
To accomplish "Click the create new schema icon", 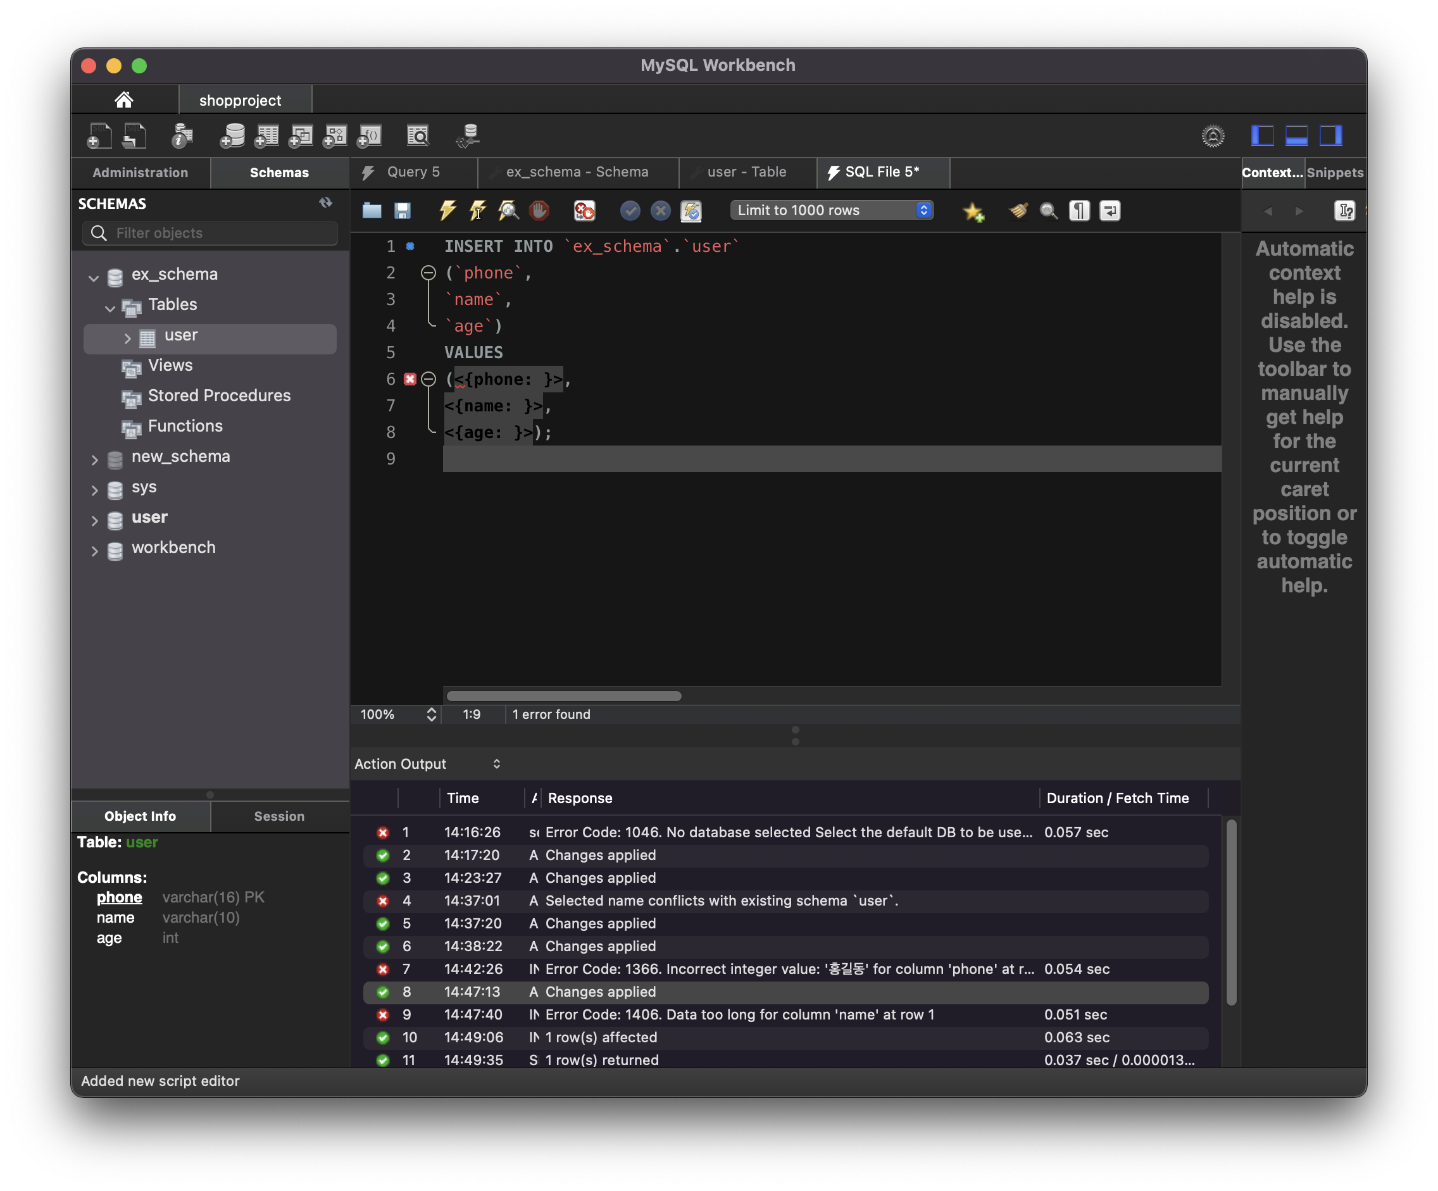I will point(233,135).
